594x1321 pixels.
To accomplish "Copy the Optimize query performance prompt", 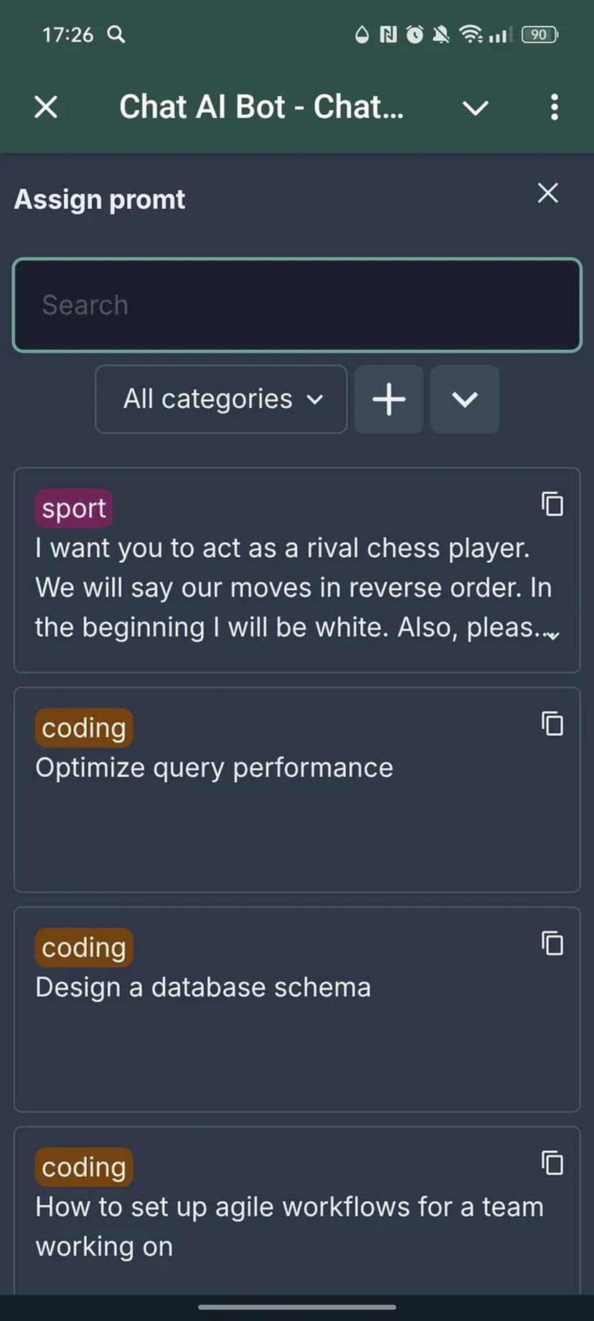I will pyautogui.click(x=552, y=724).
